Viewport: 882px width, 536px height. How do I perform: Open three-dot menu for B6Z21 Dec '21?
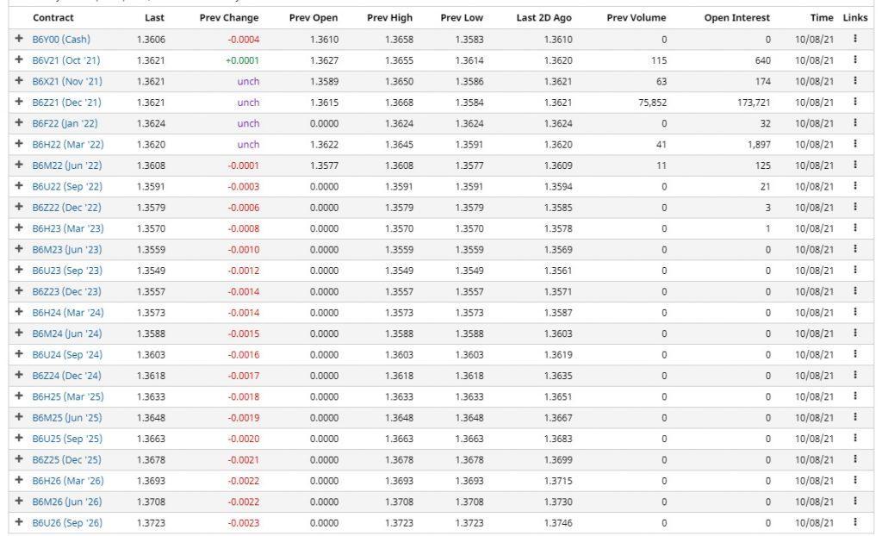point(855,102)
